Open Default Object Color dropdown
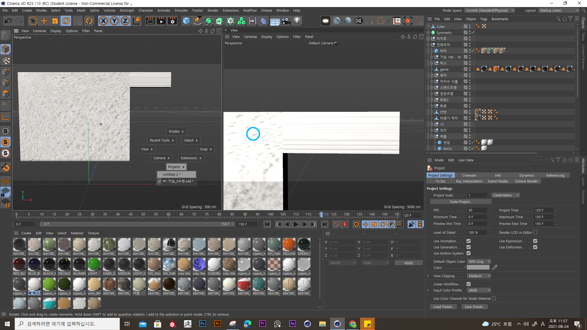 (x=479, y=262)
